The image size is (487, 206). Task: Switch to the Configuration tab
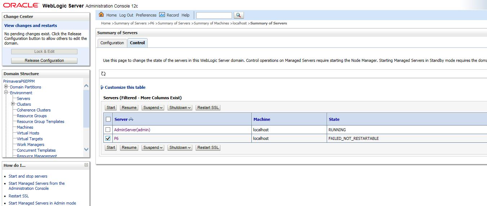112,43
